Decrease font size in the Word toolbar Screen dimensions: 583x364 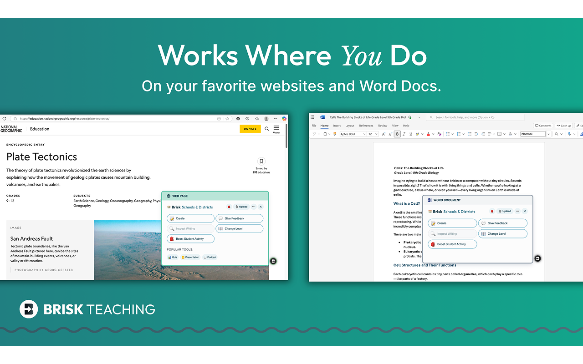pos(390,134)
